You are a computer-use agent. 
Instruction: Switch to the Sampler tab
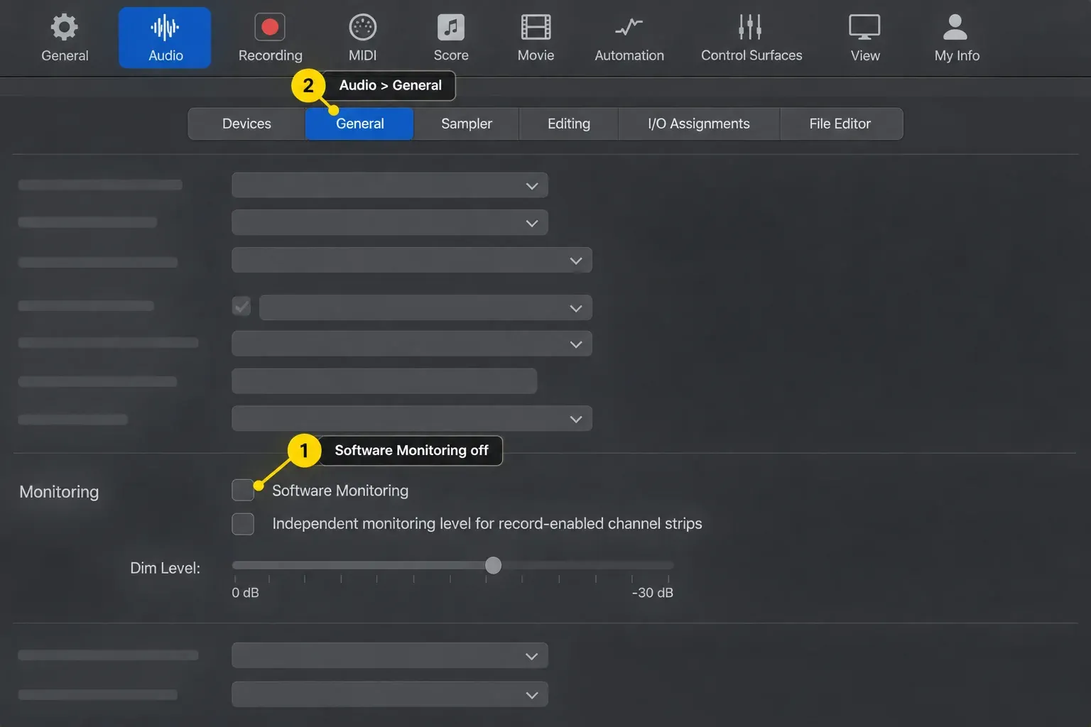(x=466, y=124)
